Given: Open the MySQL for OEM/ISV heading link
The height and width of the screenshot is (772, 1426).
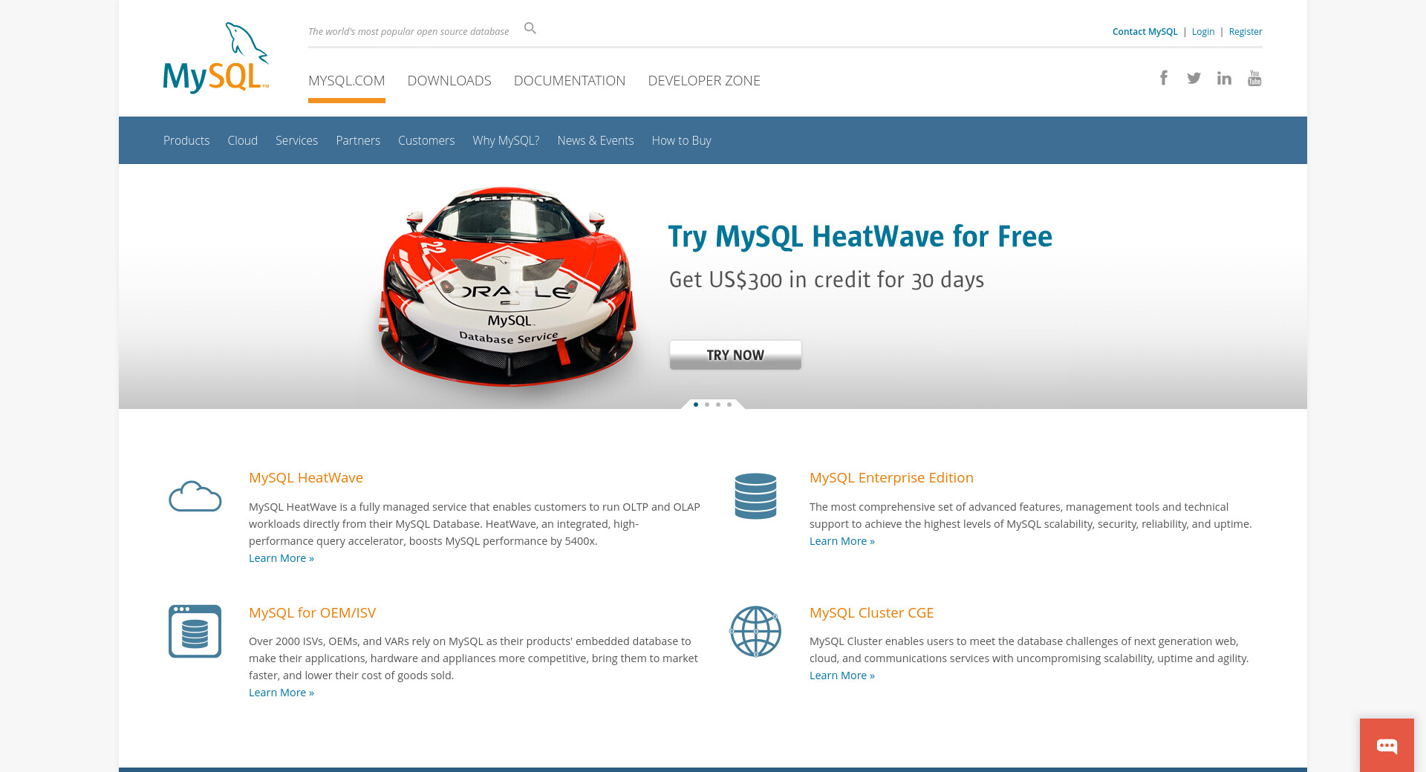Looking at the screenshot, I should 312,613.
